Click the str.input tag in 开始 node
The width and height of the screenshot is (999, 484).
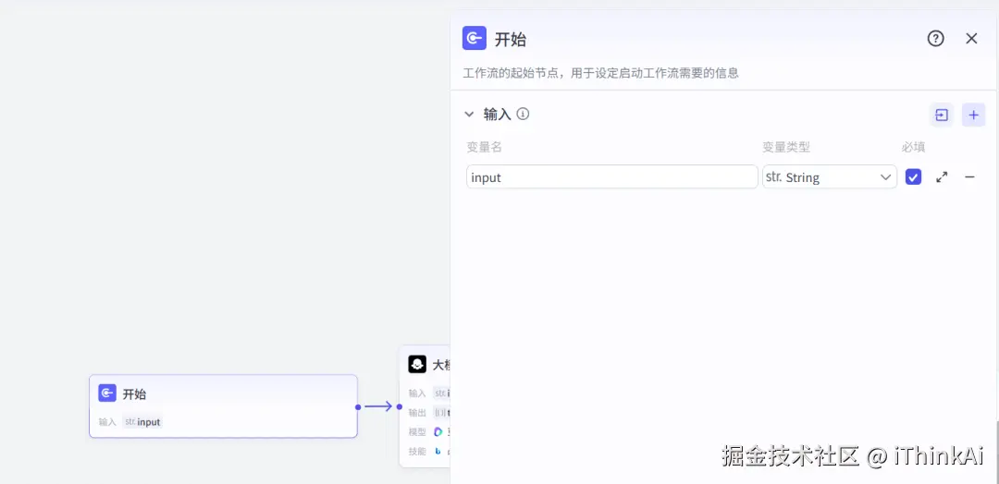[x=142, y=422]
